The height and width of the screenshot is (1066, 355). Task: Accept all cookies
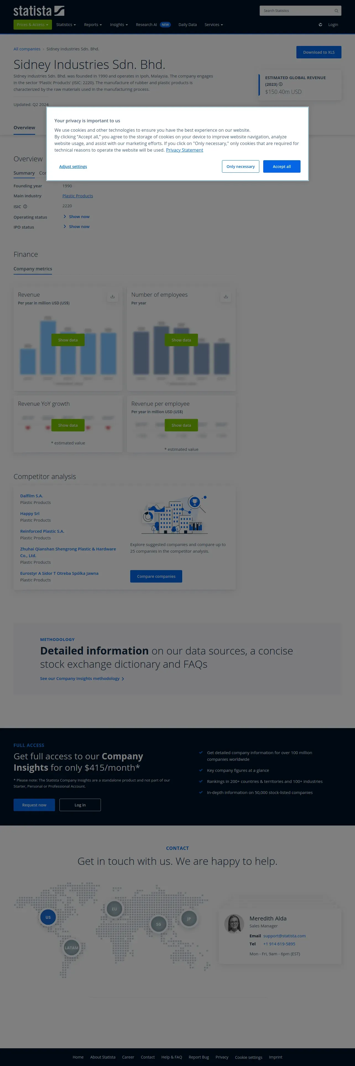click(x=282, y=167)
